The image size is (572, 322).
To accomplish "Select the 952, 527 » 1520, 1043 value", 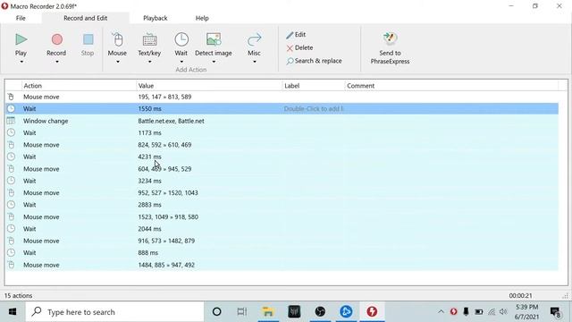I will coord(168,193).
